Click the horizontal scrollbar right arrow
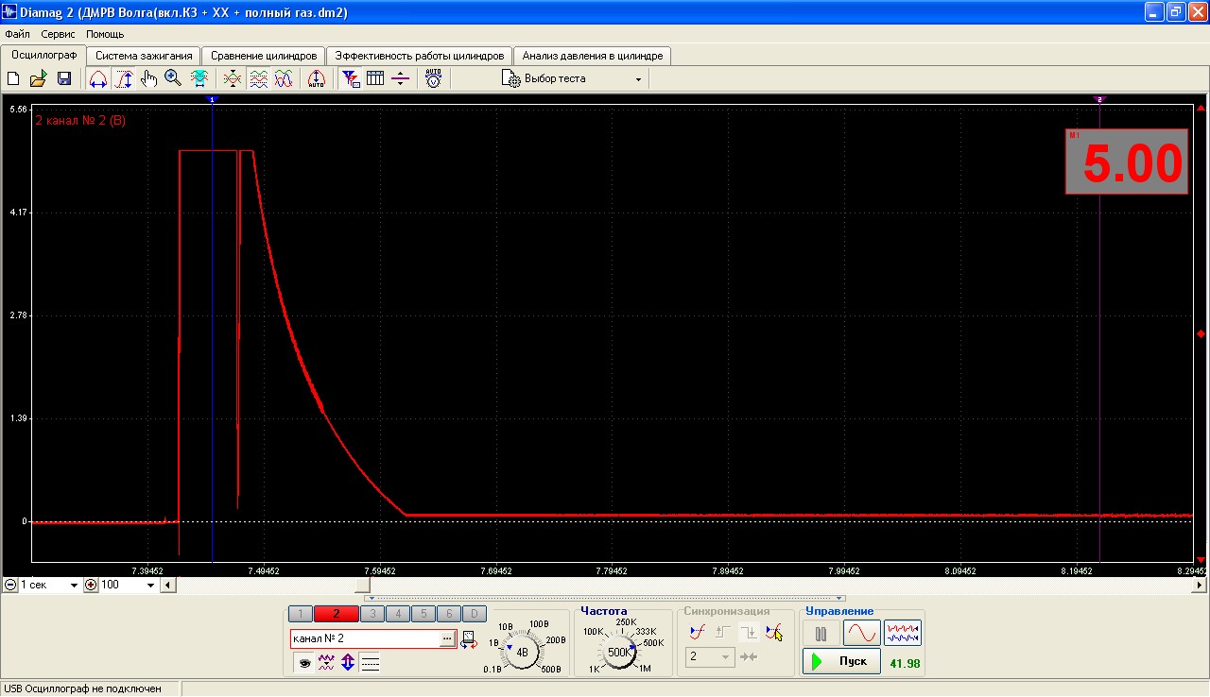The image size is (1210, 697). [1201, 586]
